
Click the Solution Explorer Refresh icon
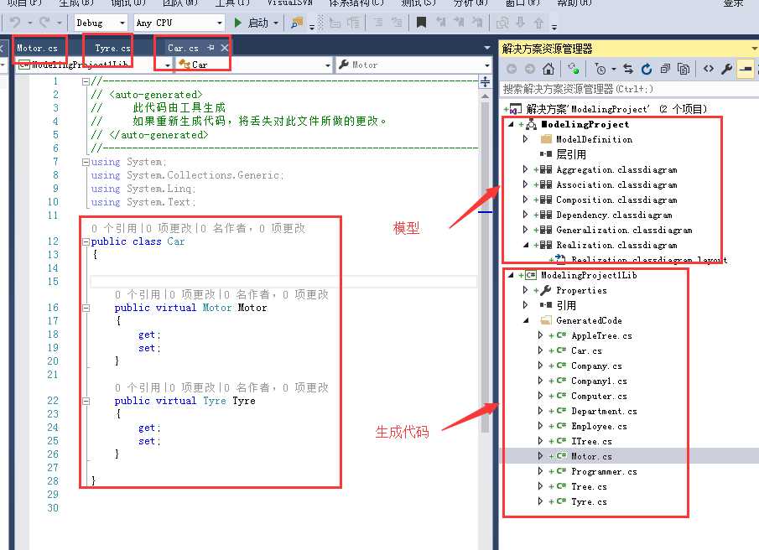tap(647, 70)
